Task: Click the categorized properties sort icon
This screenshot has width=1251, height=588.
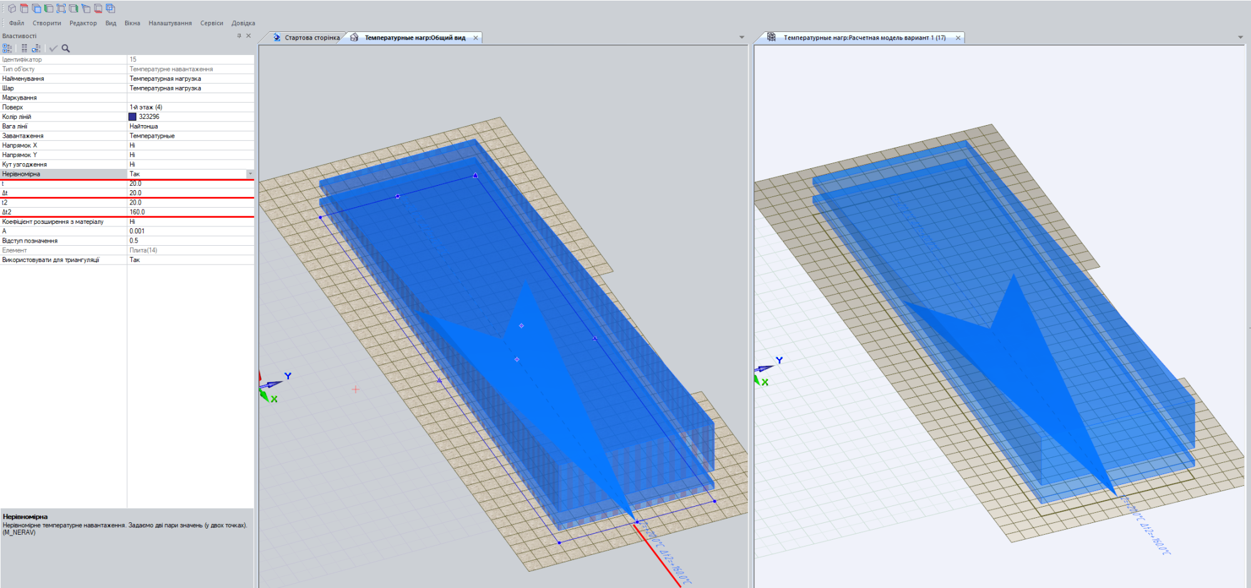Action: (x=7, y=48)
